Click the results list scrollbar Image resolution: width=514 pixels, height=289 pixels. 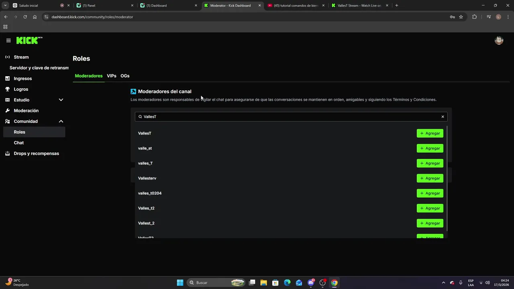[x=447, y=178]
